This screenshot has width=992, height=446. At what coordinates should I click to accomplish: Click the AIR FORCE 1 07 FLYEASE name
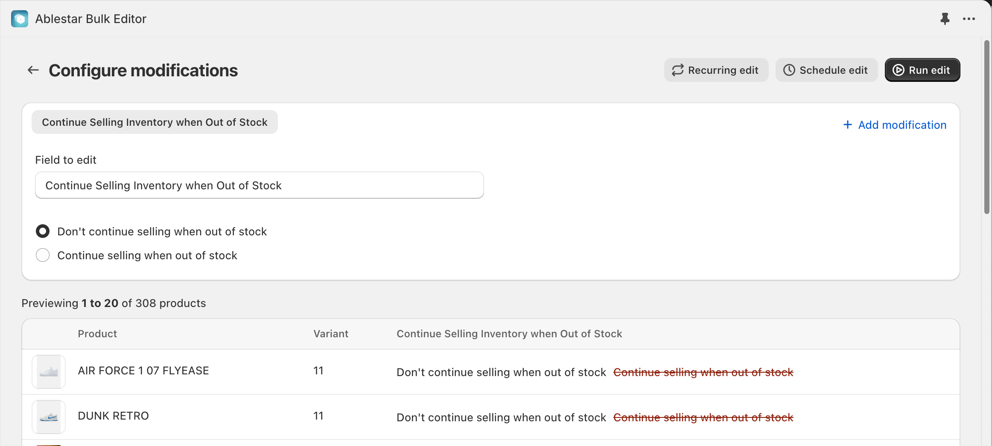click(x=143, y=371)
